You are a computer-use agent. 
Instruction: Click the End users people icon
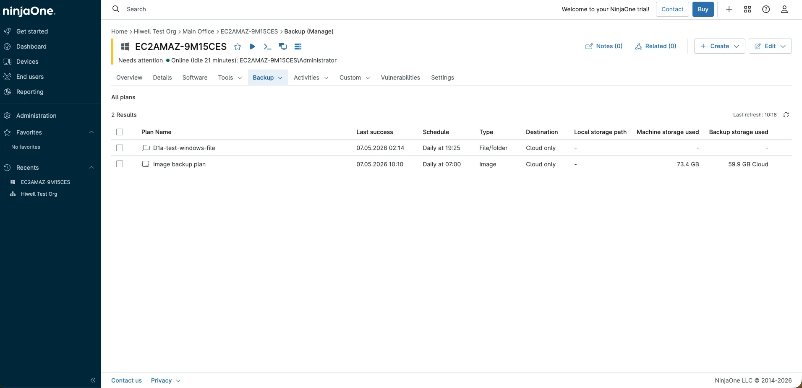[x=7, y=77]
